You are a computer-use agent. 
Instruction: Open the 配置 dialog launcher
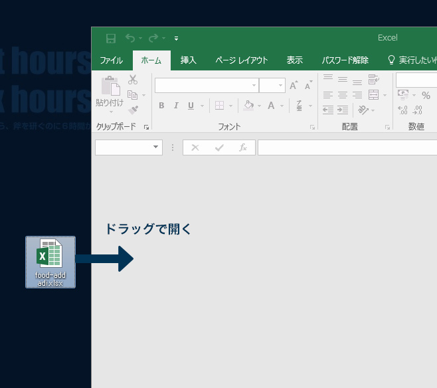[x=387, y=128]
